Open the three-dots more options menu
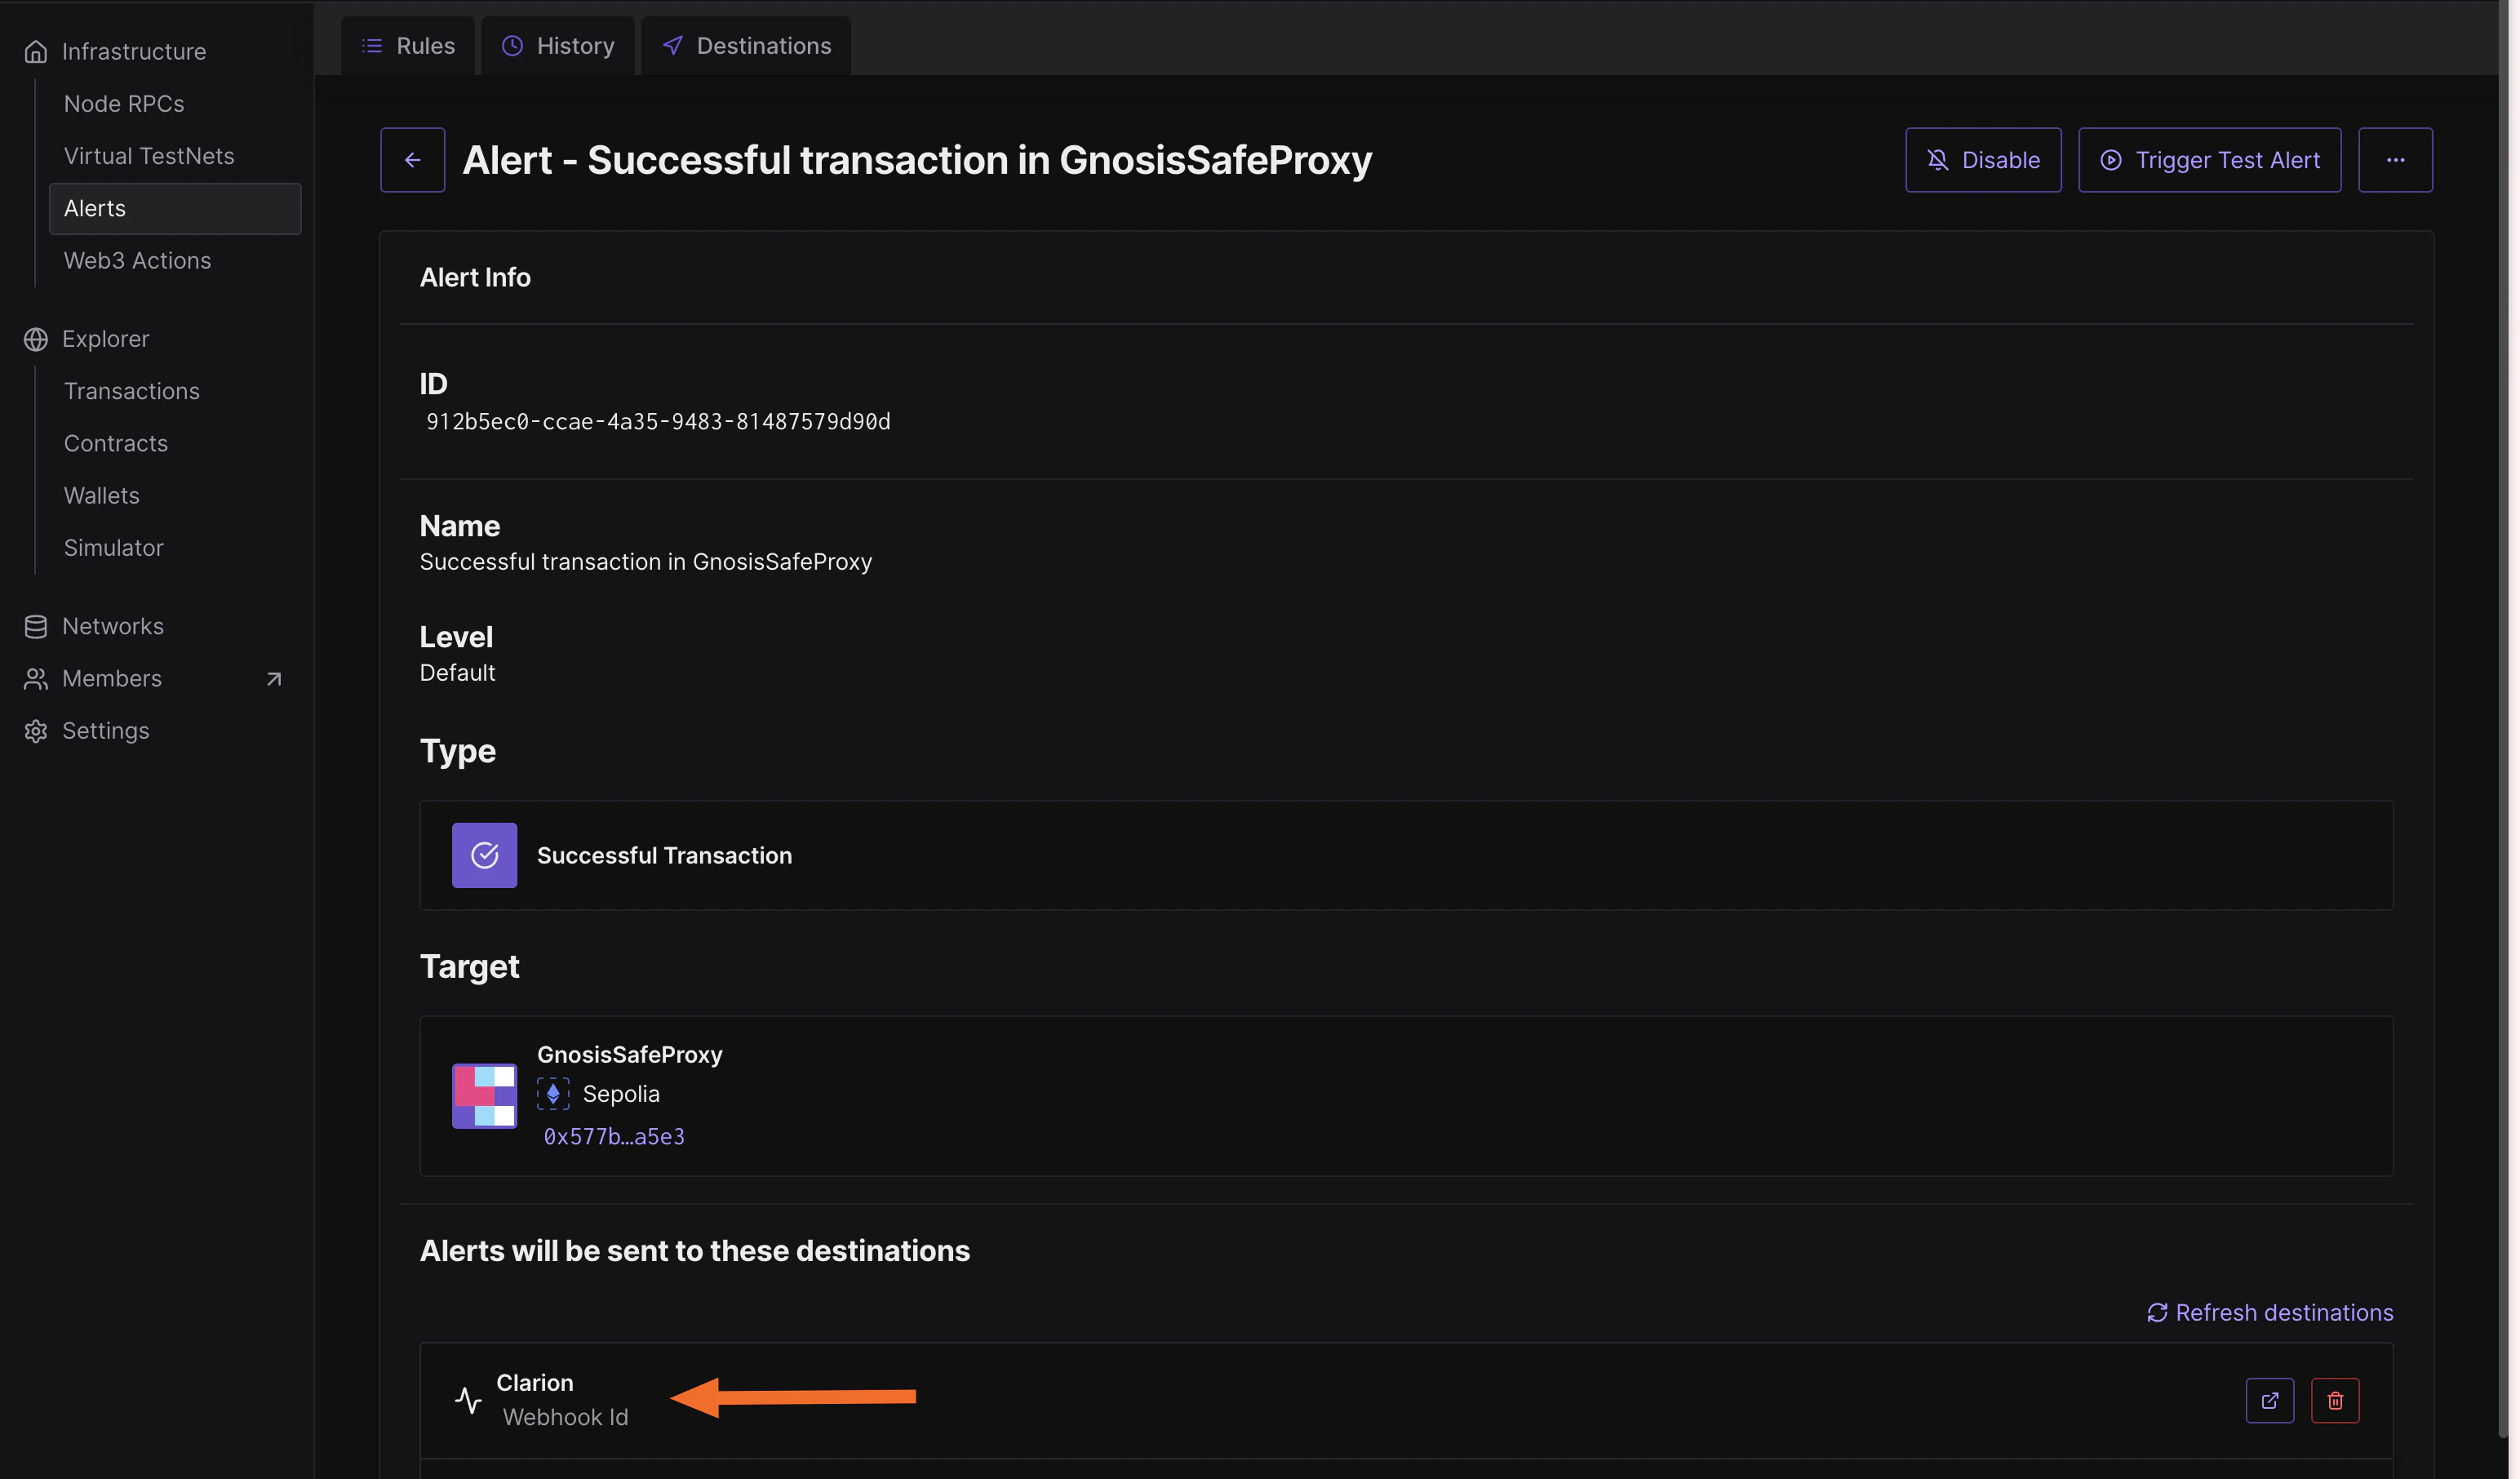 click(2394, 160)
